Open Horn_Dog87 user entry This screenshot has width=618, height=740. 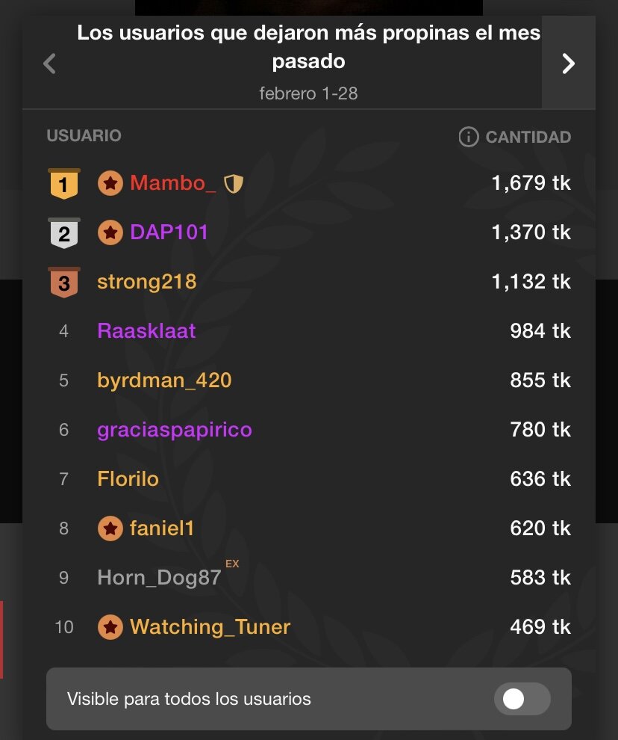pyautogui.click(x=159, y=578)
